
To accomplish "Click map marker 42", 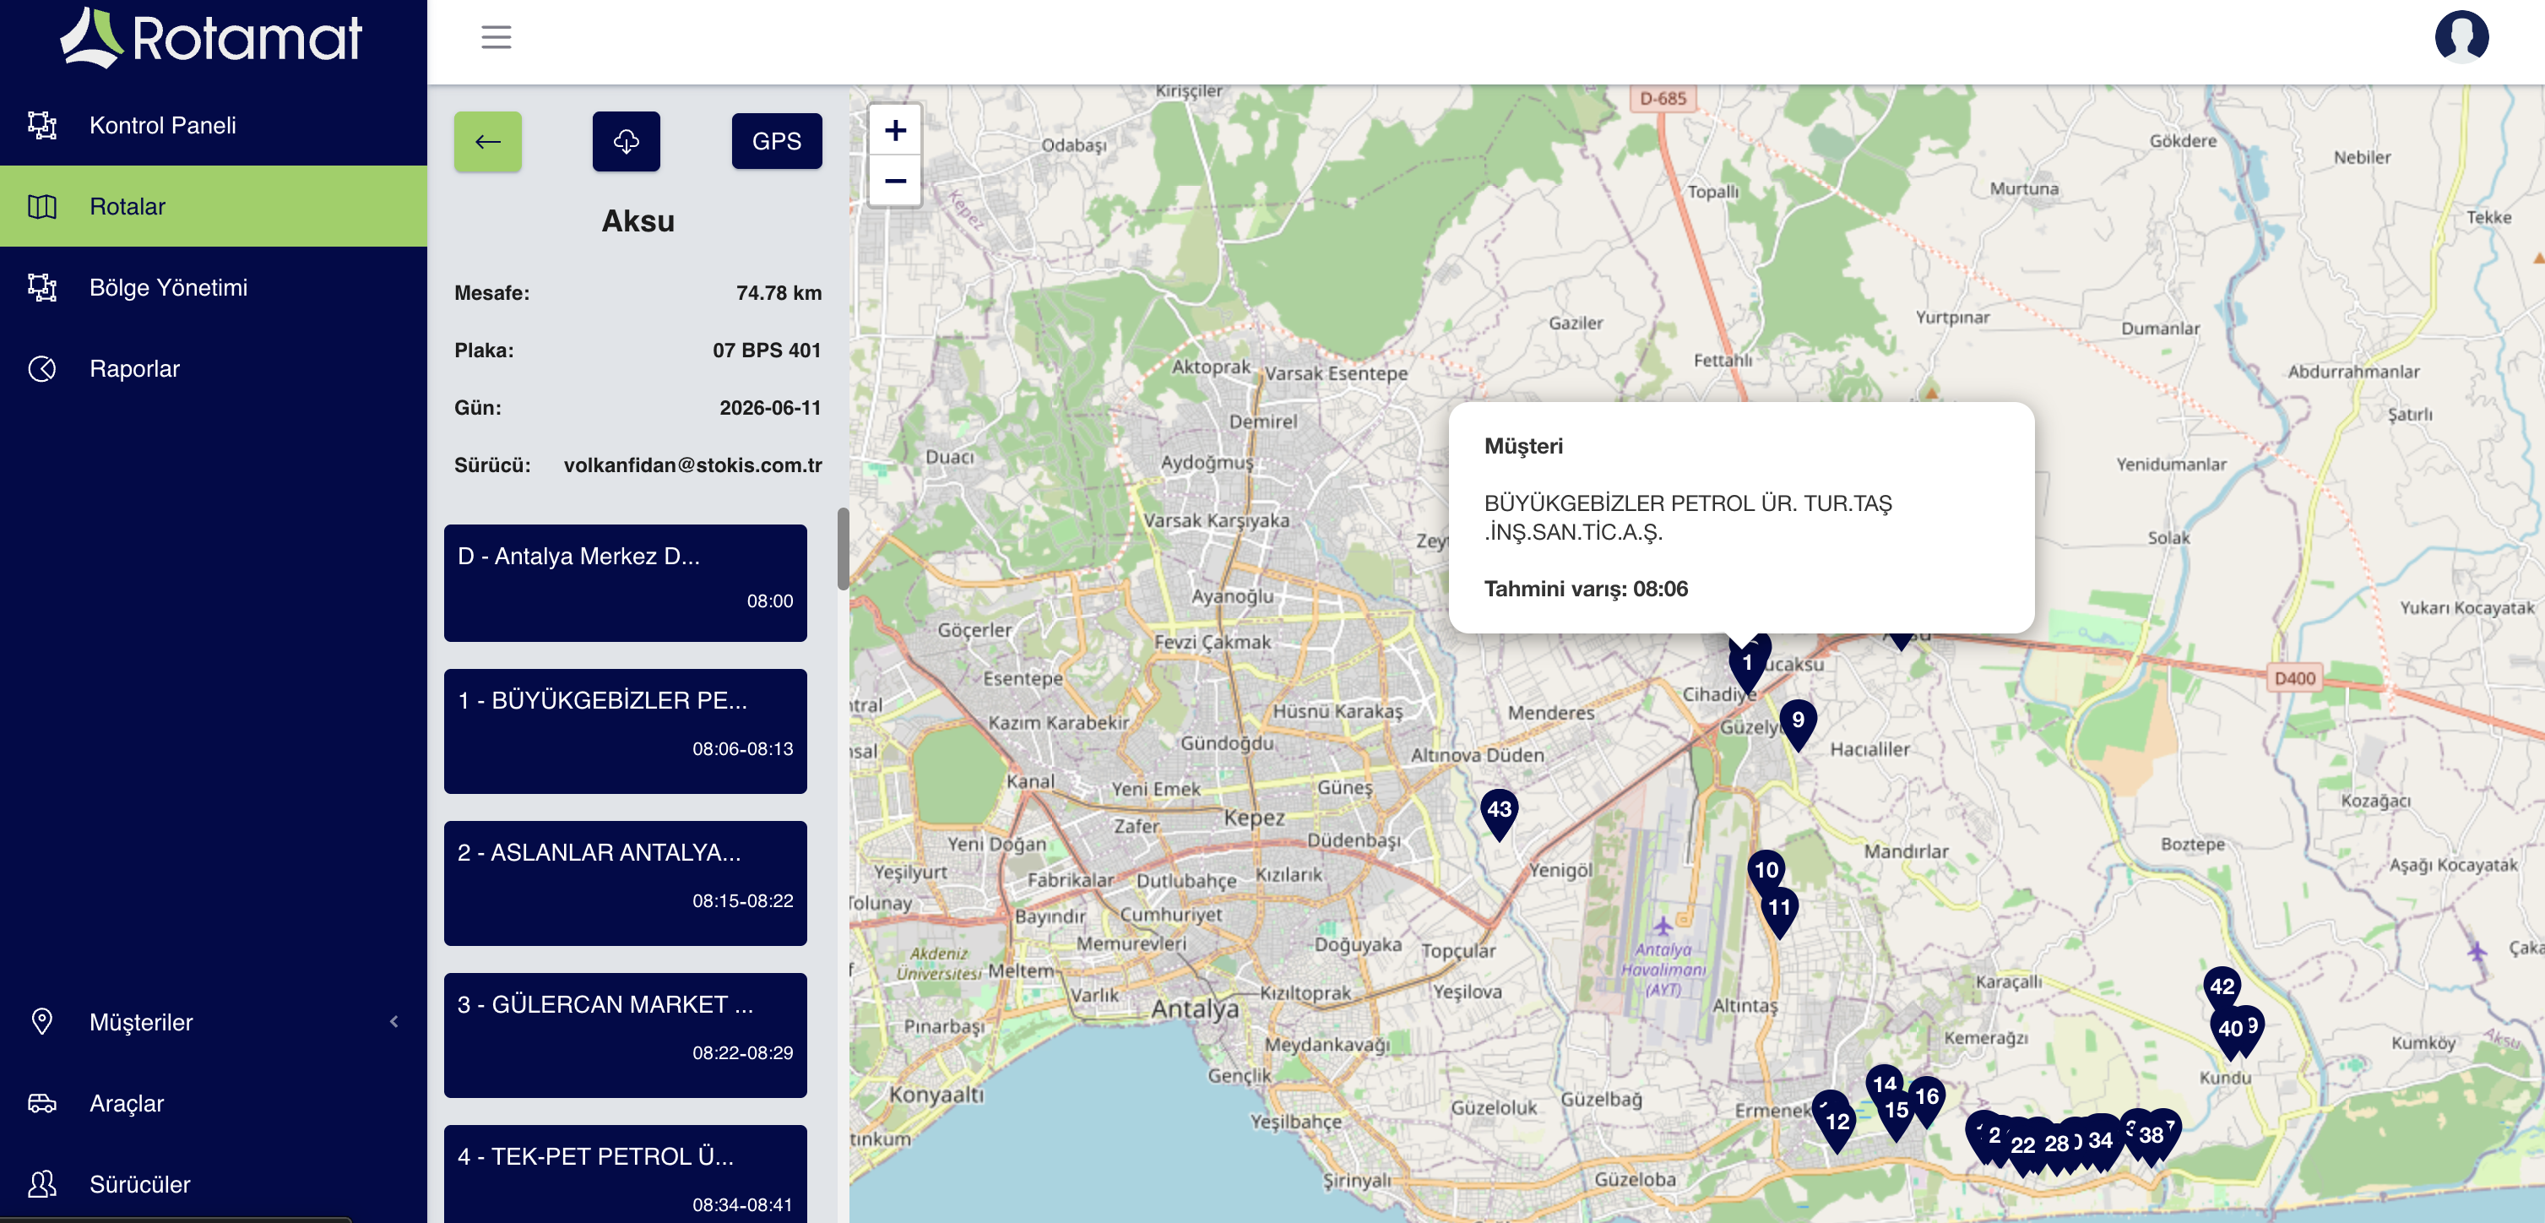I will point(2222,988).
